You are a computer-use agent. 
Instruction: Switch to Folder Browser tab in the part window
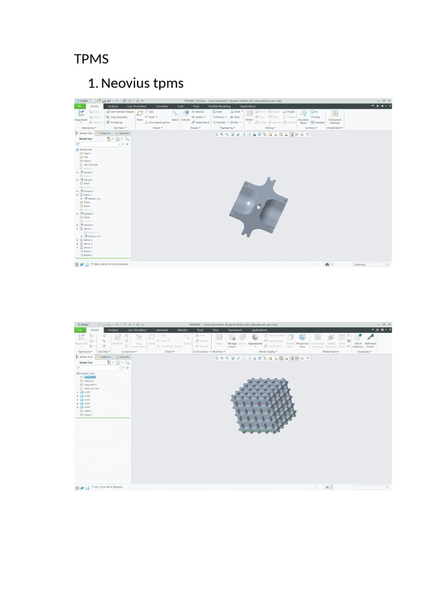click(103, 133)
